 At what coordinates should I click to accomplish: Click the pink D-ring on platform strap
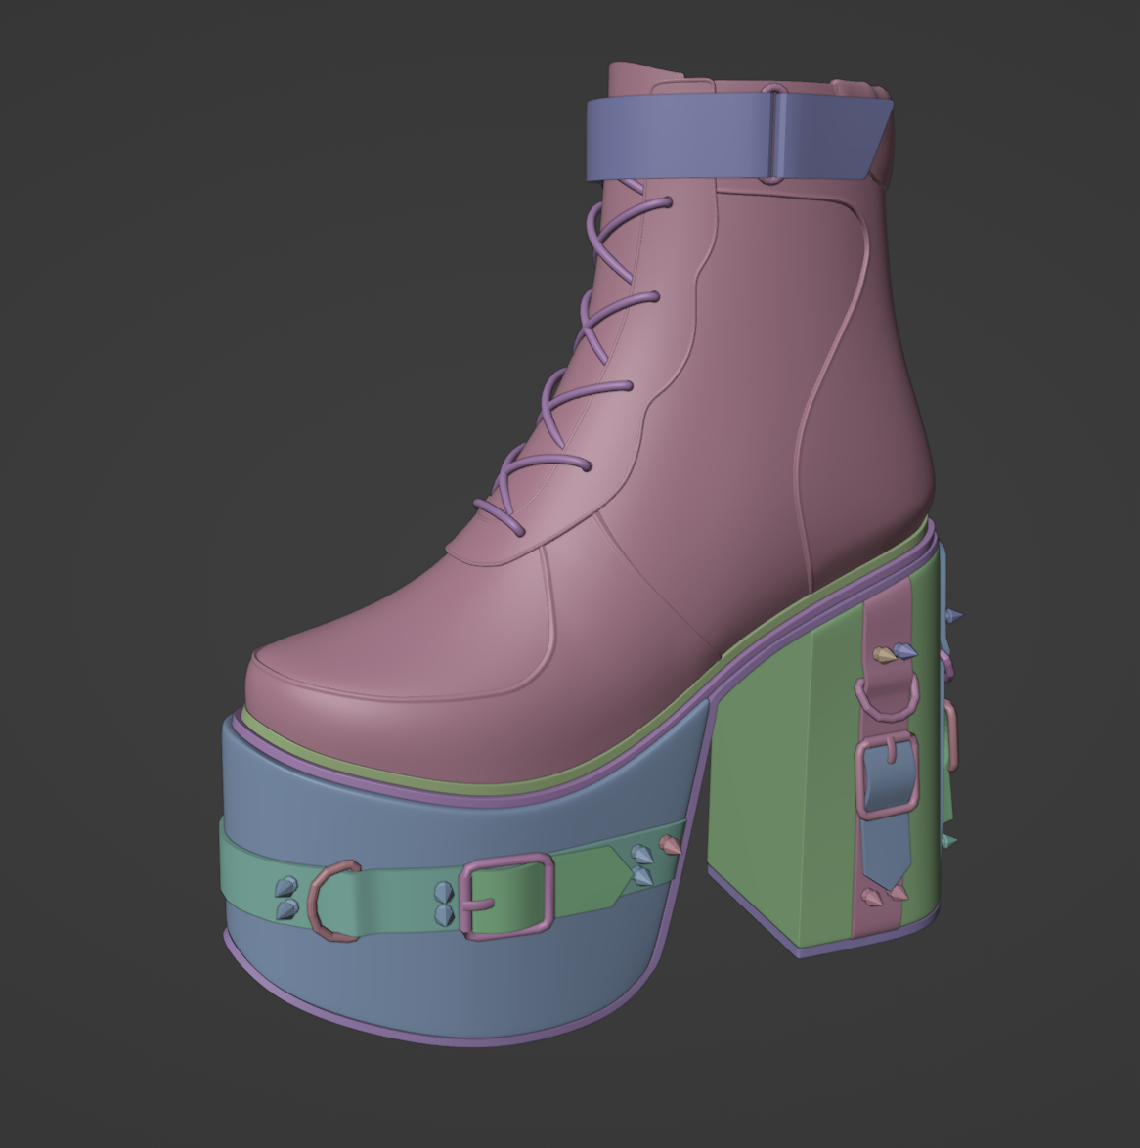click(330, 901)
